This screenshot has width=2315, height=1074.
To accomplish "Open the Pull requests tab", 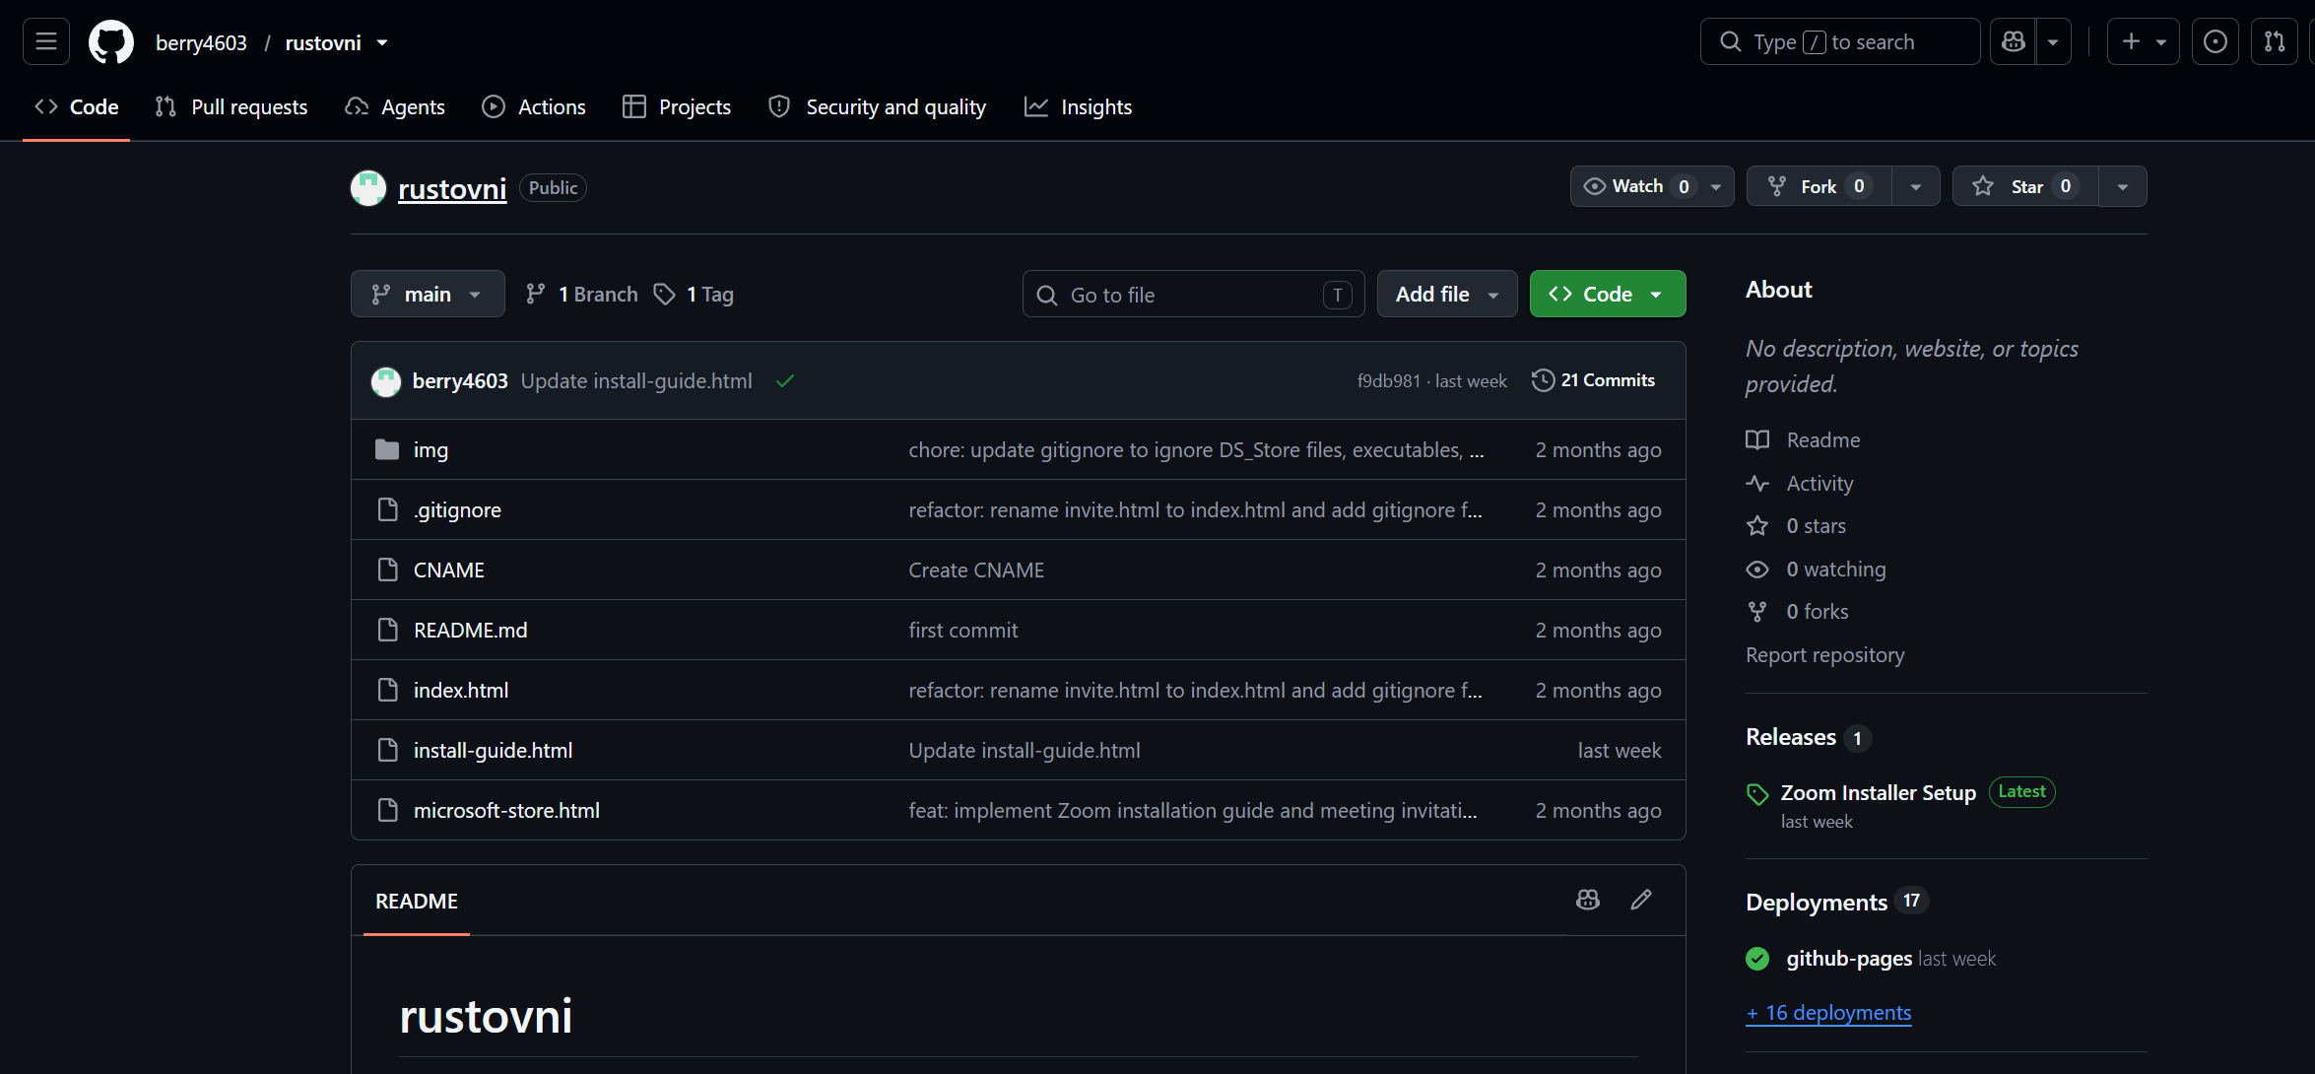I will coord(231,106).
